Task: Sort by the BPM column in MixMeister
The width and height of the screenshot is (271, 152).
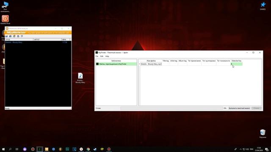Action: point(66,40)
